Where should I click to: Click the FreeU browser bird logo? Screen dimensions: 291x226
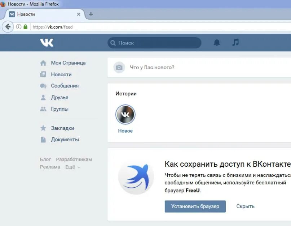(136, 176)
